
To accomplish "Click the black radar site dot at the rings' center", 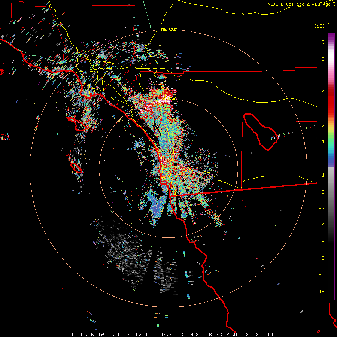I will [x=176, y=164].
